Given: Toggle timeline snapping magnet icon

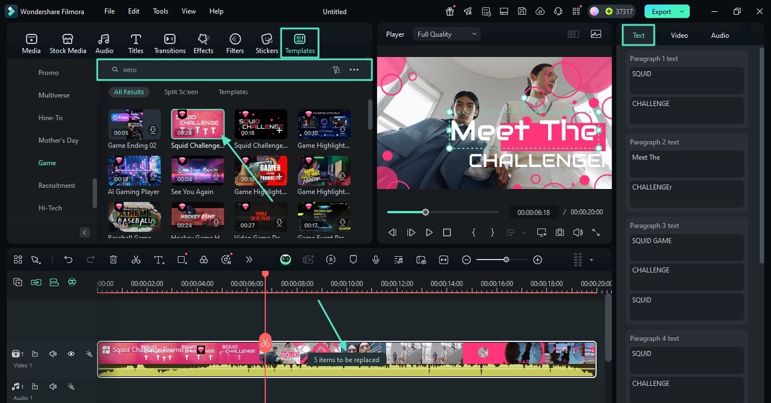Looking at the screenshot, I should (72, 283).
